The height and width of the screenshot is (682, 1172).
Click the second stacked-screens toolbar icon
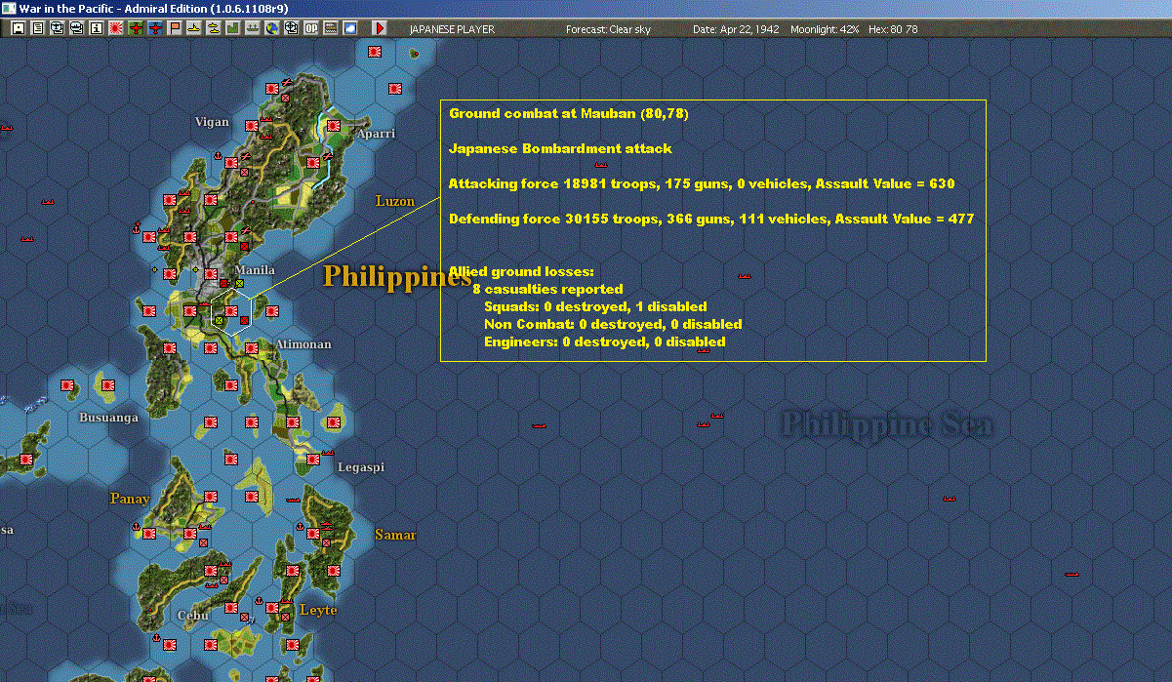77,29
